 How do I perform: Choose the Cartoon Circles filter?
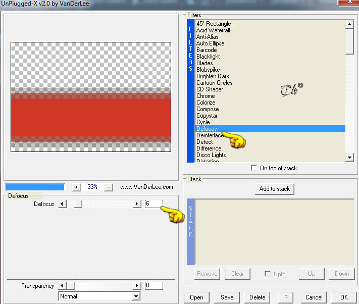(x=270, y=83)
